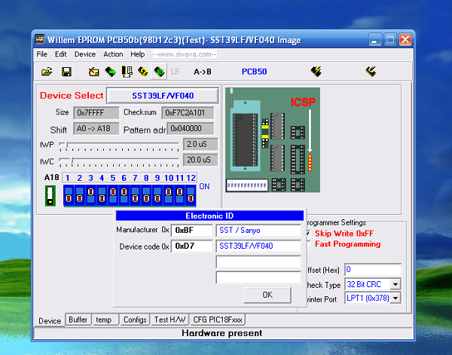This screenshot has height=355, width=452.
Task: Select the Device tab
Action: [x=50, y=320]
